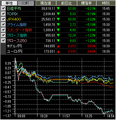Click the red up arrow for ユーロ/円

[x=58, y=52]
